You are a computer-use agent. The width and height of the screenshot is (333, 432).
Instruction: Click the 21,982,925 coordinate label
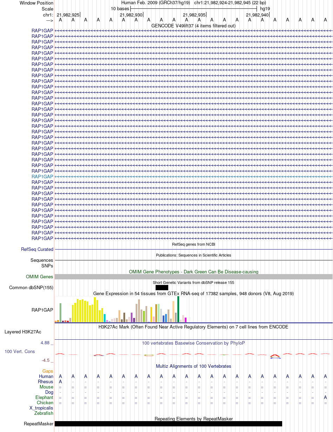point(68,15)
